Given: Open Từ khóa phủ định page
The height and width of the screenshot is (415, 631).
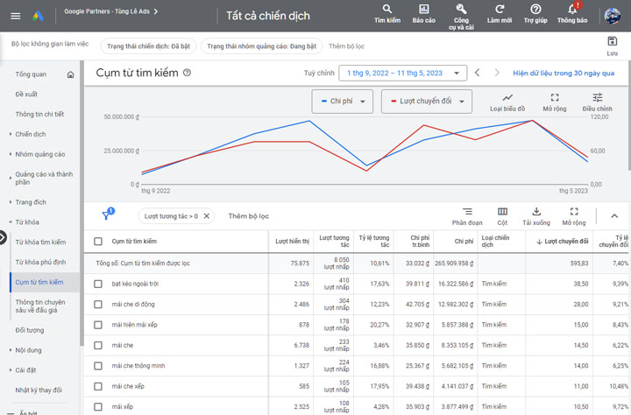Looking at the screenshot, I should (40, 263).
